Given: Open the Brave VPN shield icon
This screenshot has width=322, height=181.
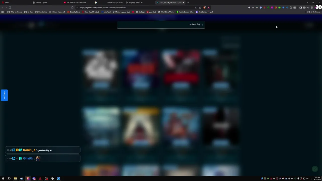Looking at the screenshot, I should point(312,8).
